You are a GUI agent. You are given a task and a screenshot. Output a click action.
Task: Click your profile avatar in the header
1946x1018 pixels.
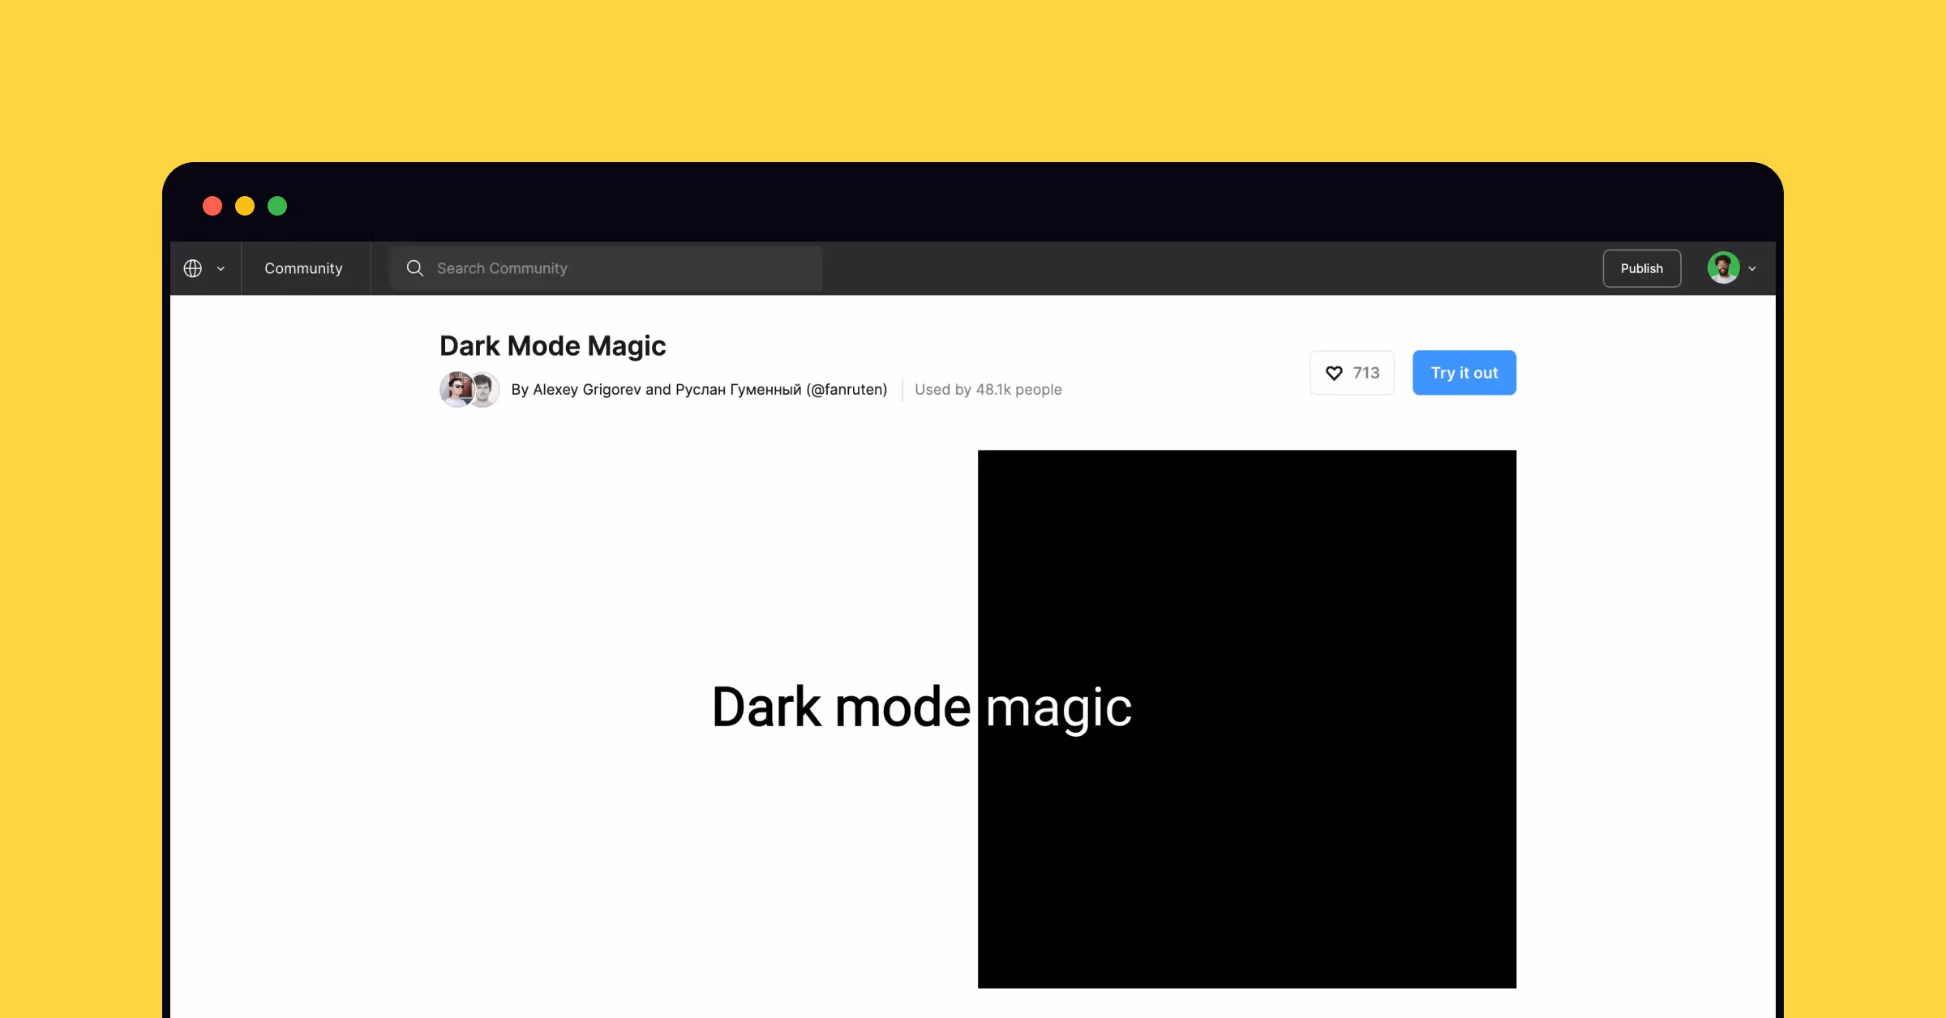[1724, 267]
